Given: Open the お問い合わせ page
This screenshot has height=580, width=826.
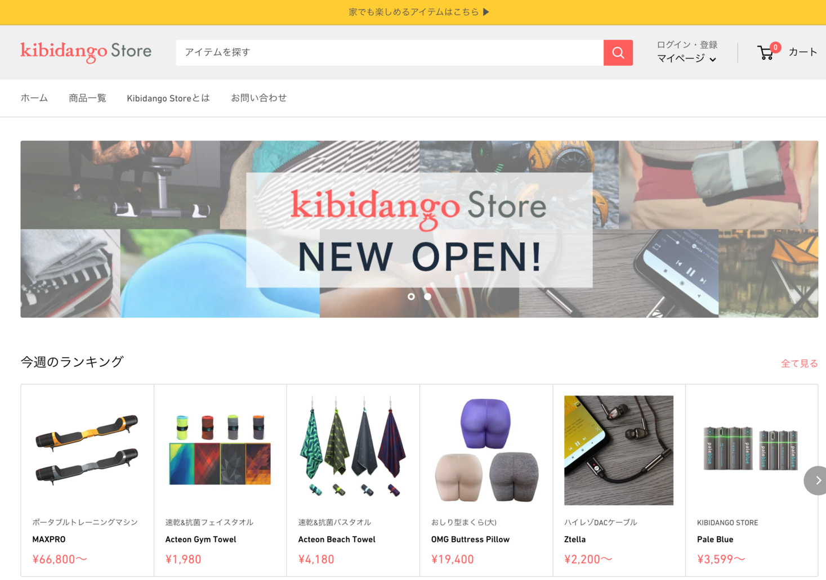Looking at the screenshot, I should pyautogui.click(x=259, y=98).
